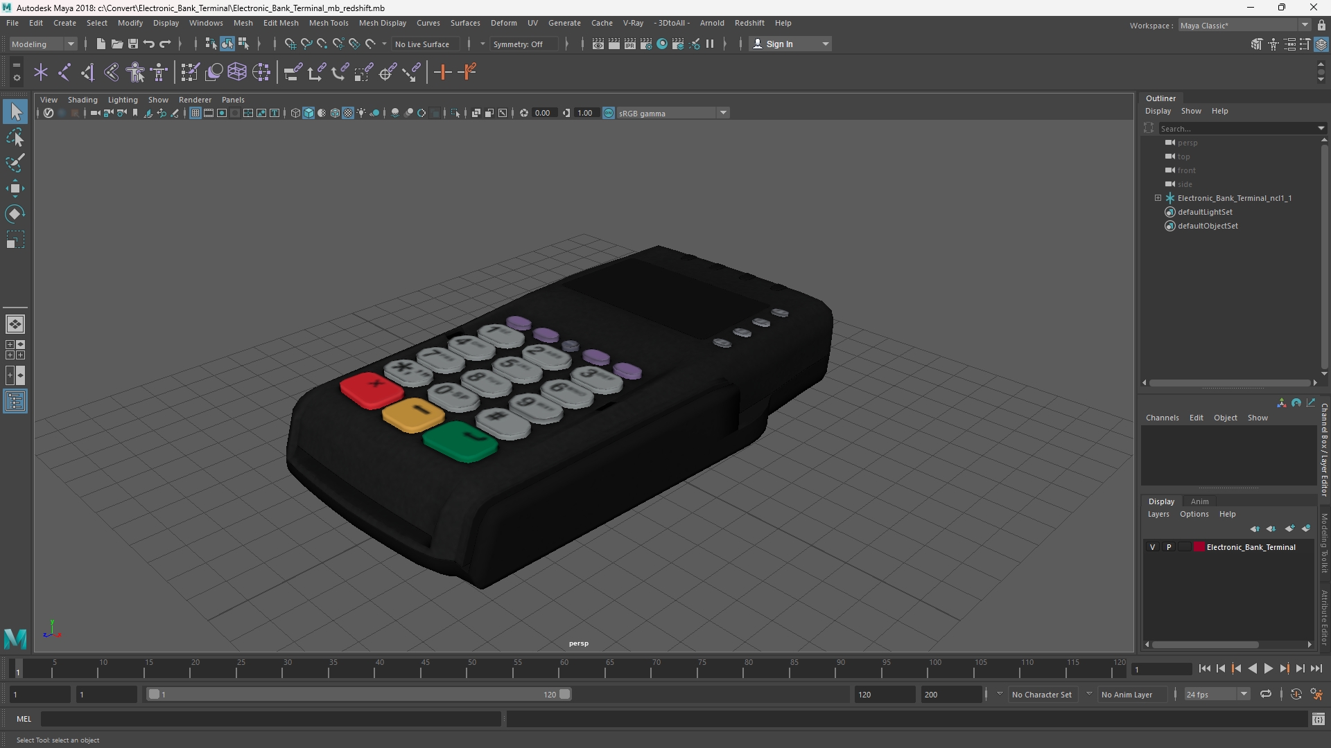The image size is (1331, 748).
Task: Open the Render Settings icon
Action: (x=645, y=44)
